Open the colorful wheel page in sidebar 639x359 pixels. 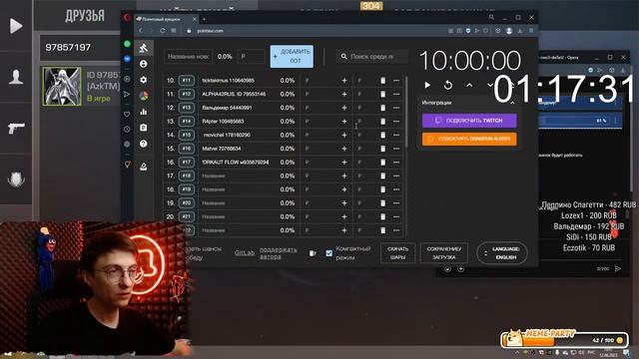tap(143, 96)
